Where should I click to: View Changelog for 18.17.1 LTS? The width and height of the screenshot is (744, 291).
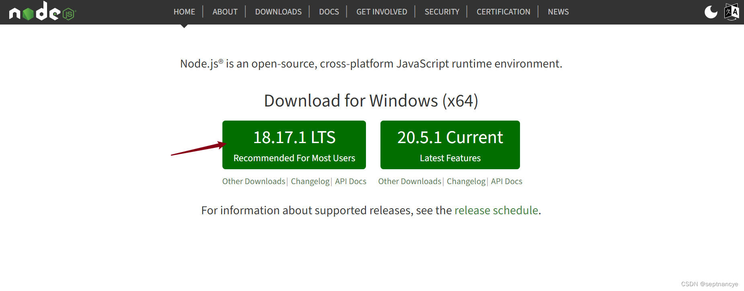click(x=310, y=181)
